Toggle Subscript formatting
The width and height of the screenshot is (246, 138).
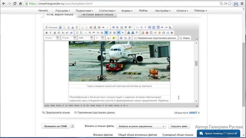click(63, 33)
